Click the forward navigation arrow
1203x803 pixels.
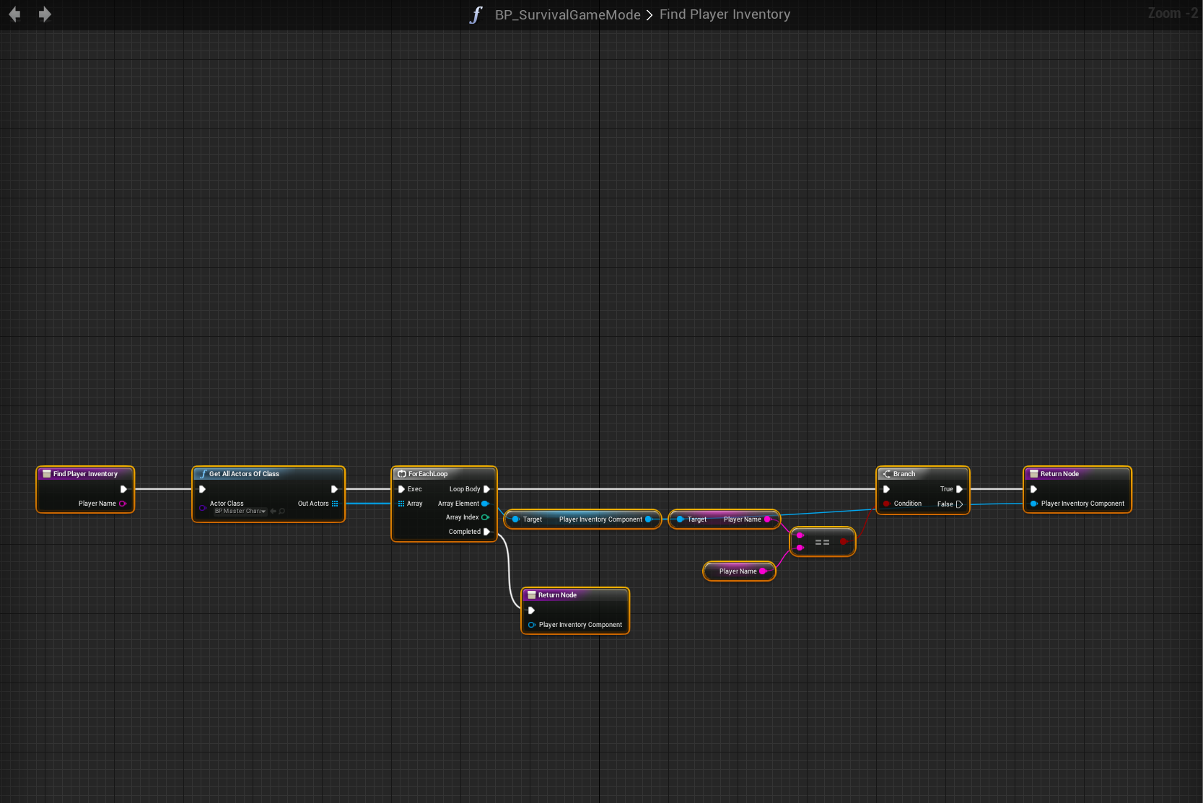[x=45, y=14]
